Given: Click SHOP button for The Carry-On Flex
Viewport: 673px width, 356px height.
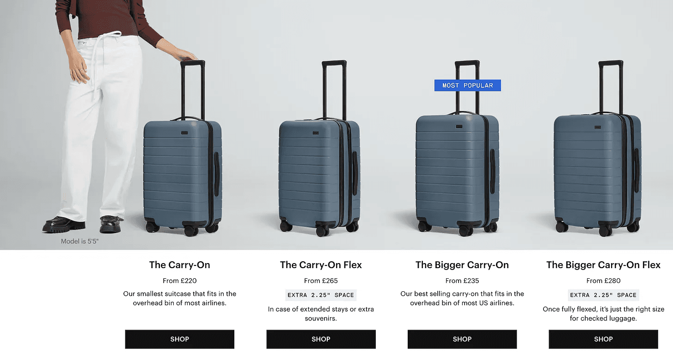Looking at the screenshot, I should pyautogui.click(x=321, y=339).
